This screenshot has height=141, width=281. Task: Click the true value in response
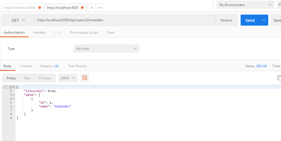(51, 91)
